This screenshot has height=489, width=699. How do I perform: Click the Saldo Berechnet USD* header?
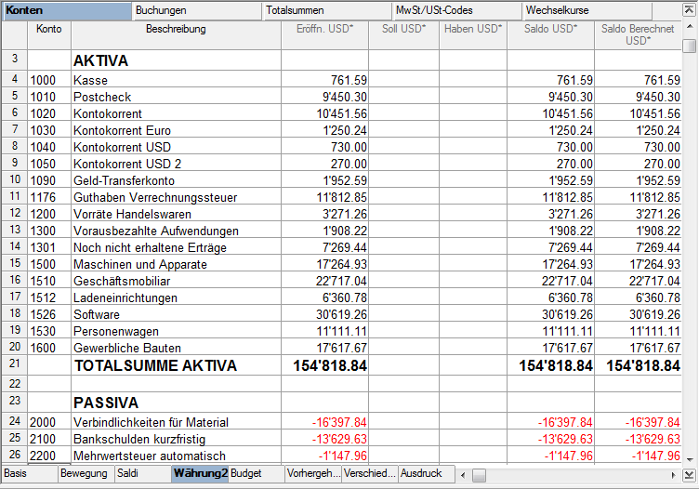pos(638,34)
